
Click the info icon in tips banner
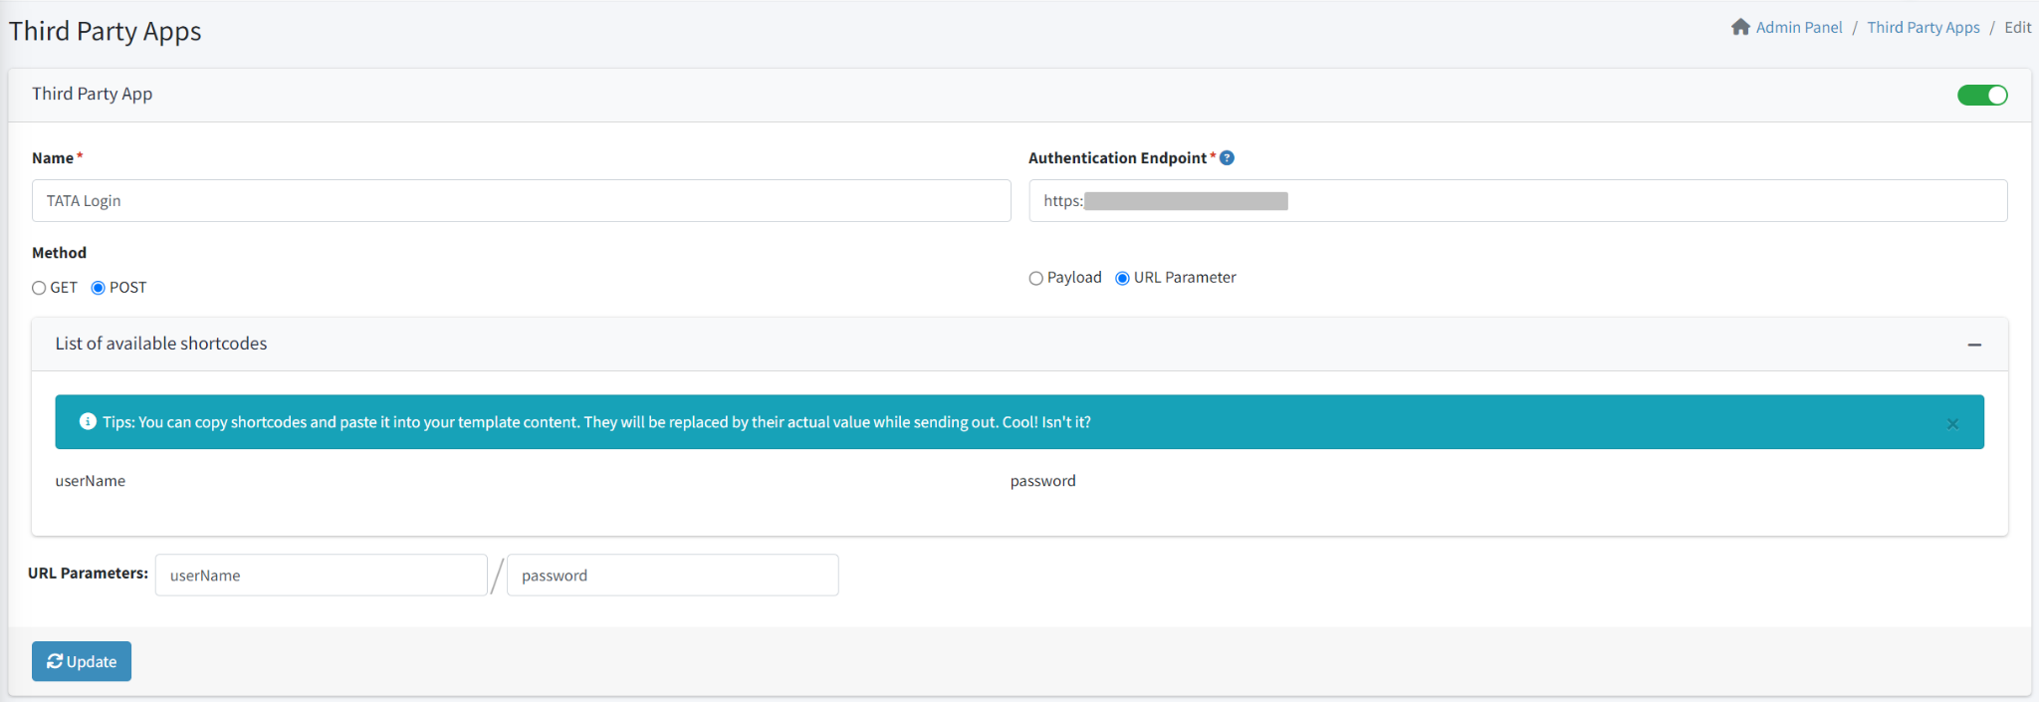88,421
